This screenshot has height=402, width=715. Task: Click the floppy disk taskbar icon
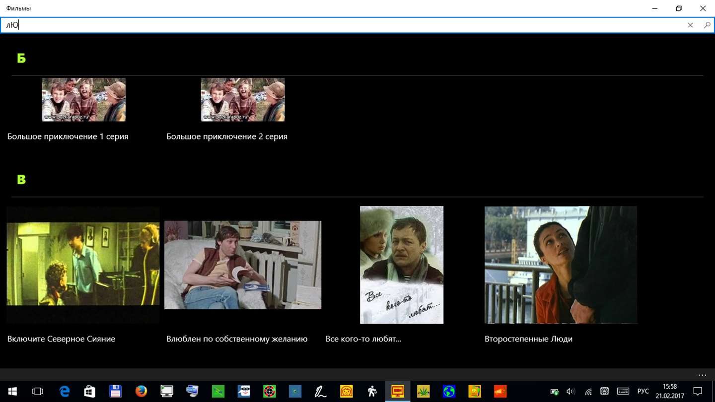coord(116,392)
